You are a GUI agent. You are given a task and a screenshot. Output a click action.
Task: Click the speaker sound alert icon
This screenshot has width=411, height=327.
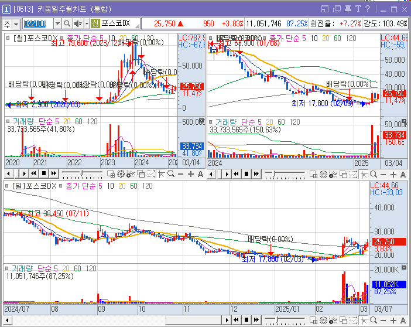click(78, 24)
